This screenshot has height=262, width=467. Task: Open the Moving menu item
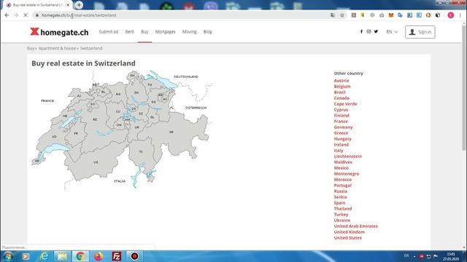189,31
